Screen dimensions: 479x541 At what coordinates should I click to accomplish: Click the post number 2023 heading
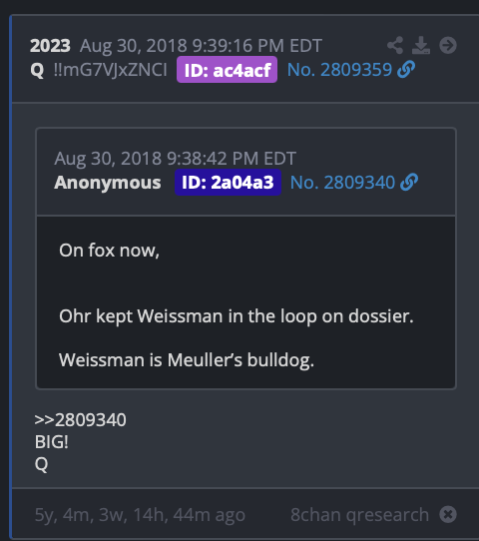[50, 46]
